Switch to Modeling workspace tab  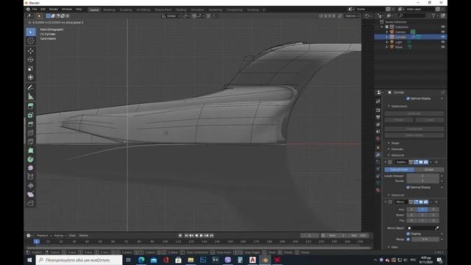click(x=109, y=10)
